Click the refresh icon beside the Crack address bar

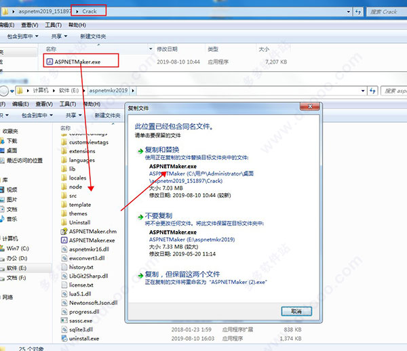[x=358, y=12]
